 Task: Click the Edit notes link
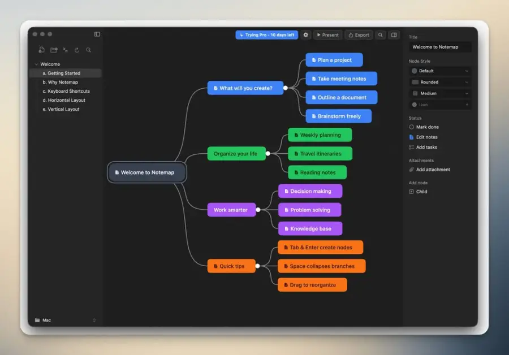[426, 137]
